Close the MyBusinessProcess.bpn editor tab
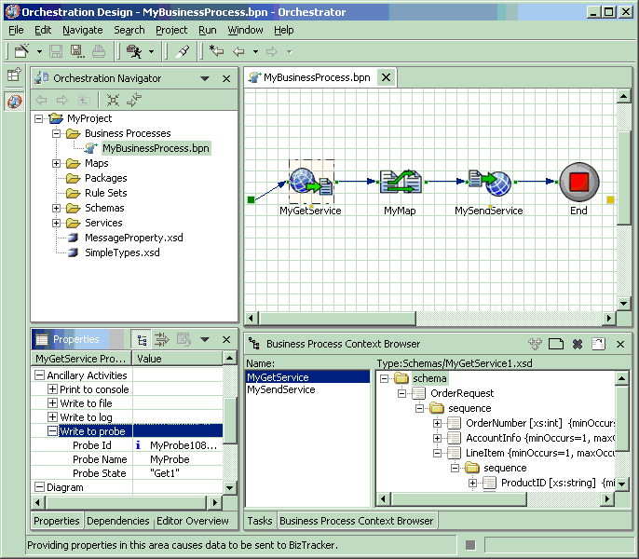This screenshot has height=559, width=639. [x=386, y=77]
